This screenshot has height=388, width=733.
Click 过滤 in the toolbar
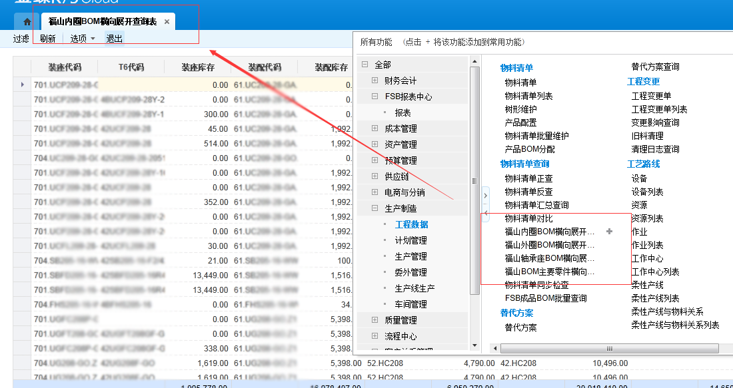point(21,39)
